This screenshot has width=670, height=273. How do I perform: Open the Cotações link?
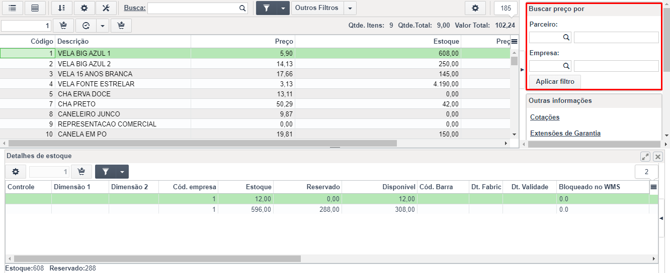545,117
